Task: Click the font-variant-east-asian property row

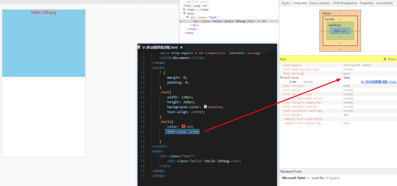Action: (338, 98)
